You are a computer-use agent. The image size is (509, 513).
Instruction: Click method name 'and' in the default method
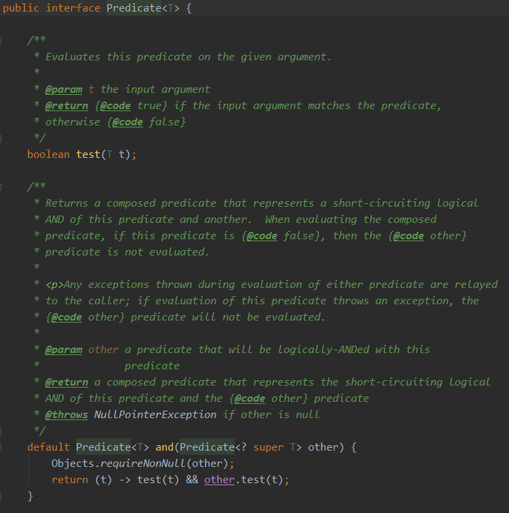(x=164, y=447)
